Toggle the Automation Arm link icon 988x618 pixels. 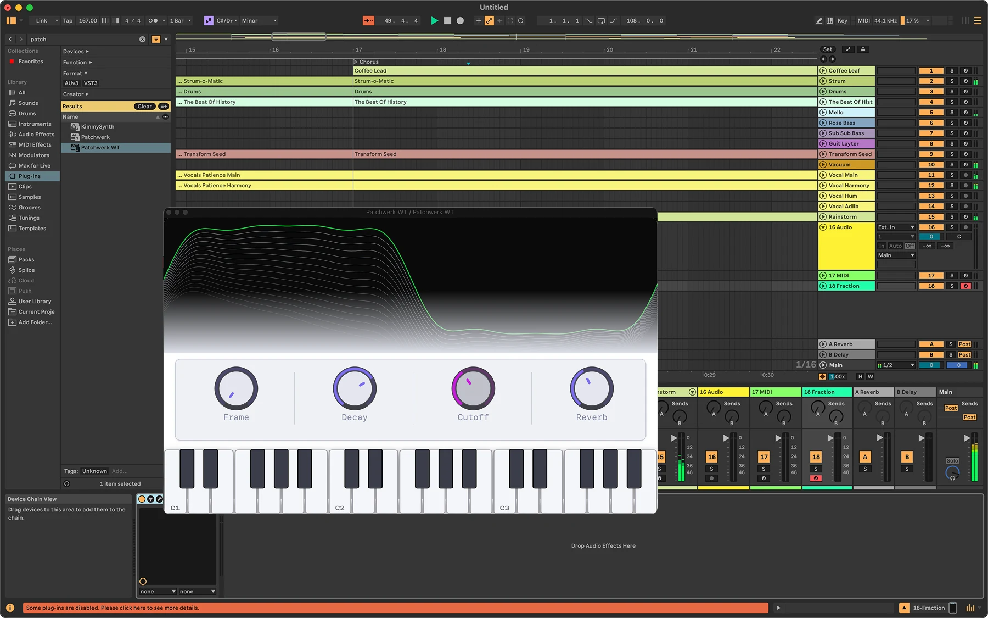click(x=489, y=21)
